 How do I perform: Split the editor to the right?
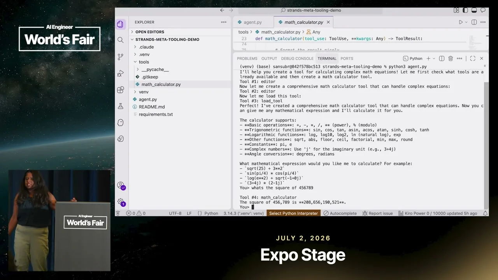pyautogui.click(x=474, y=22)
